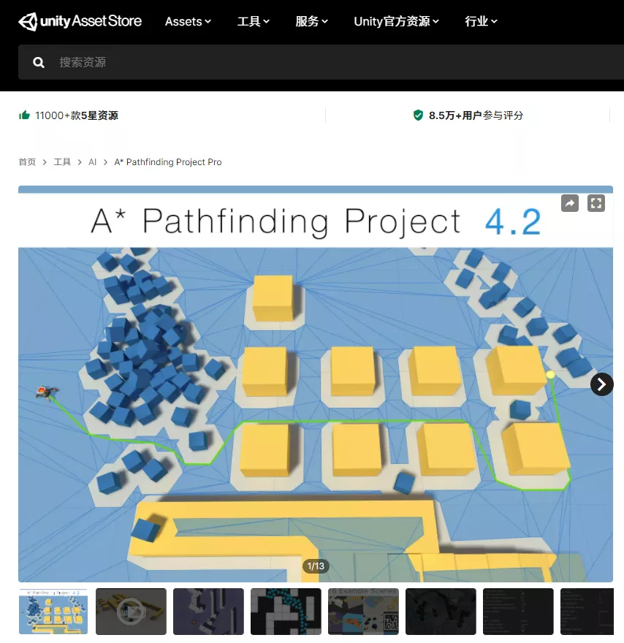Play the video thumbnail with the circle play icon
This screenshot has height=643, width=624.
pyautogui.click(x=132, y=612)
